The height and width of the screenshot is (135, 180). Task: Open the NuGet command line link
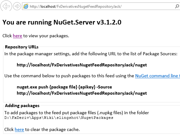(x=157, y=76)
